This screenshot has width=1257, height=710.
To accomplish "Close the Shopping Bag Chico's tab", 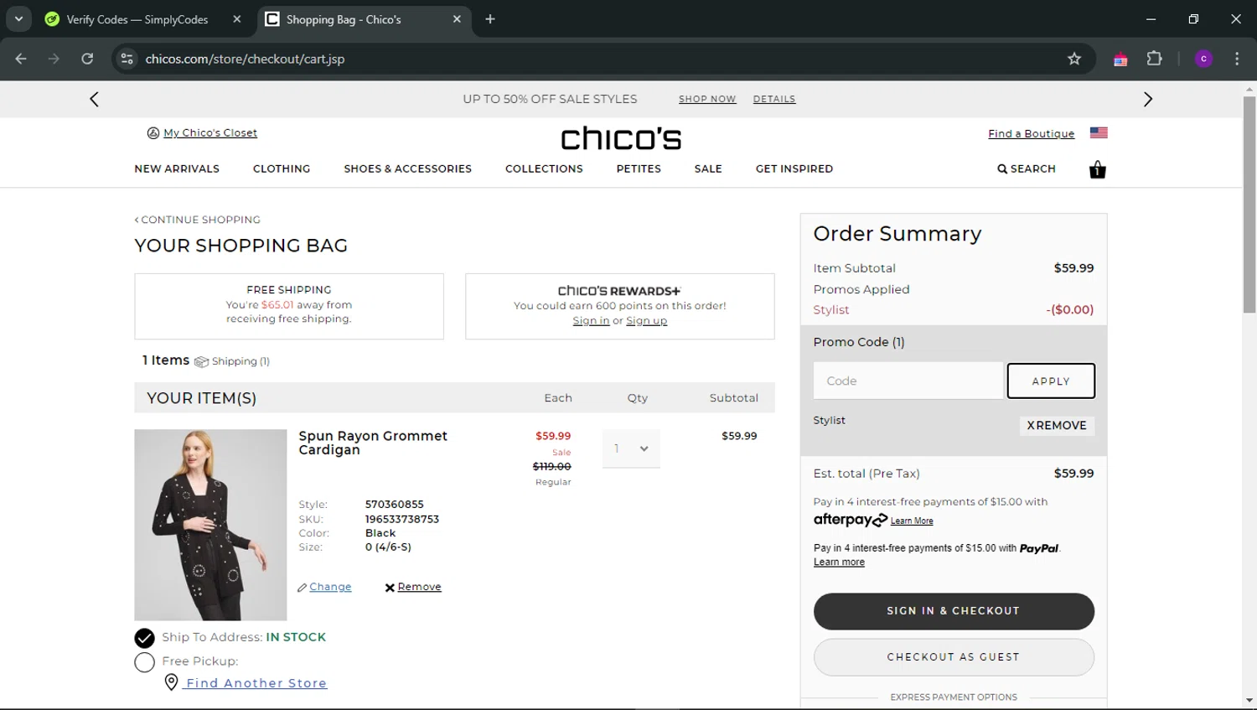I will (x=457, y=19).
